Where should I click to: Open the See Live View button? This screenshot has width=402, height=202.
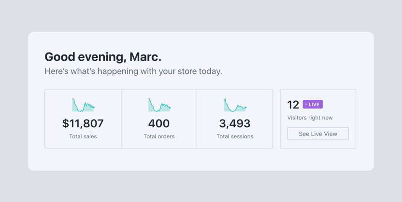tap(318, 134)
